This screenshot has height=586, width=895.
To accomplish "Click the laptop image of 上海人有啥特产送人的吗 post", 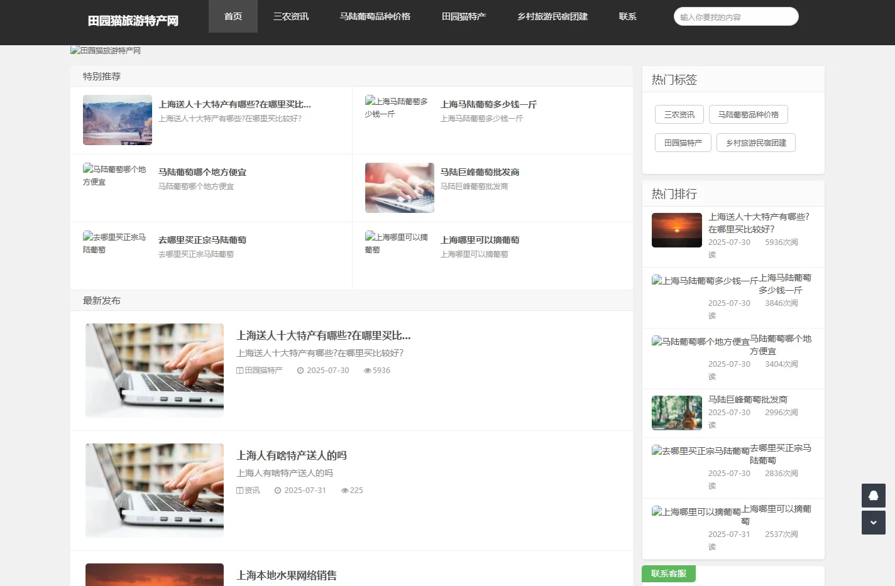I will [x=155, y=491].
